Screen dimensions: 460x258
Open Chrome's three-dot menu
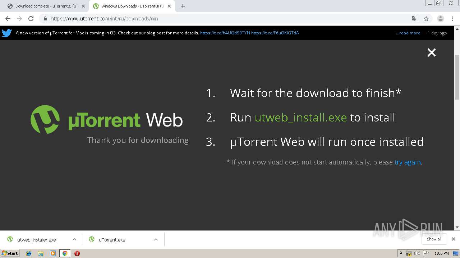(452, 19)
